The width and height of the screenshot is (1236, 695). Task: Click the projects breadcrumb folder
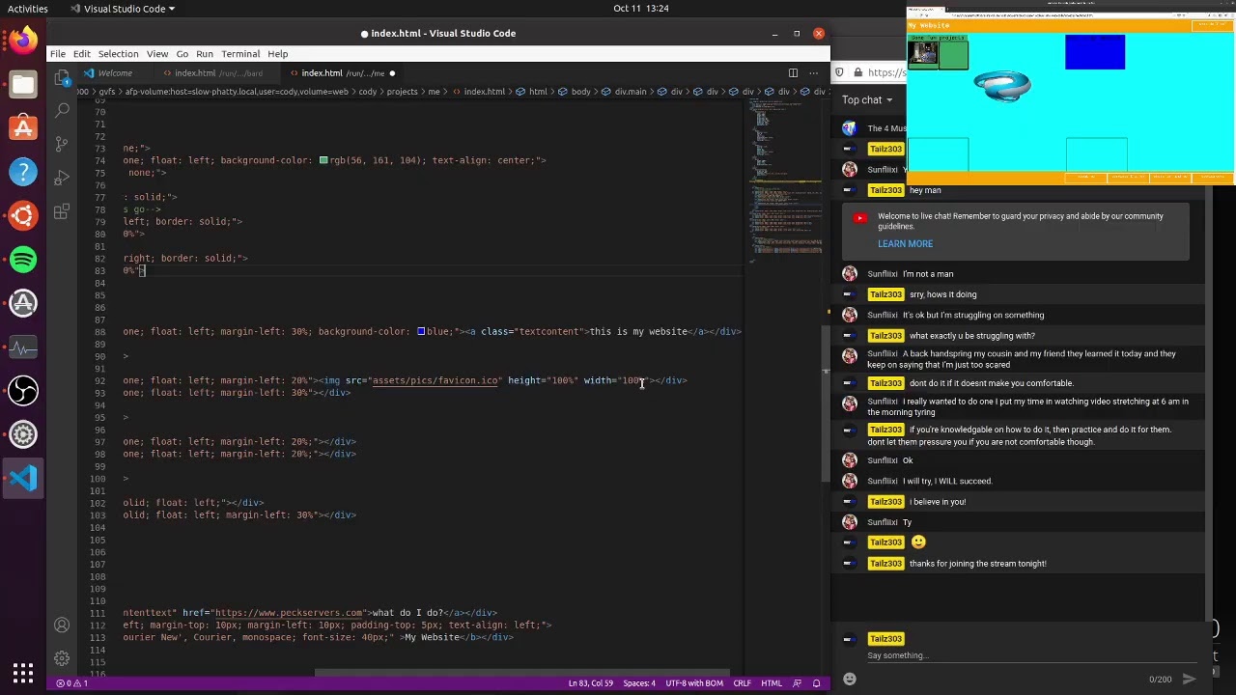(x=402, y=92)
